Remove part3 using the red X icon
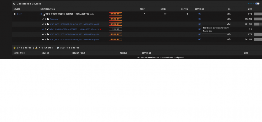Viewport: 262px width, 122px height. pyautogui.click(x=100, y=29)
